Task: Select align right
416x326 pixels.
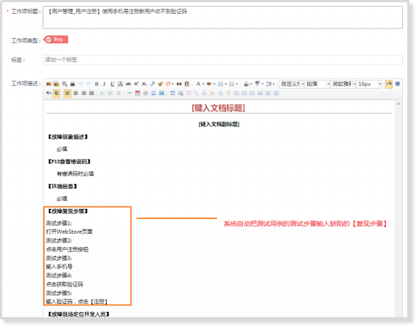Action: pyautogui.click(x=83, y=93)
